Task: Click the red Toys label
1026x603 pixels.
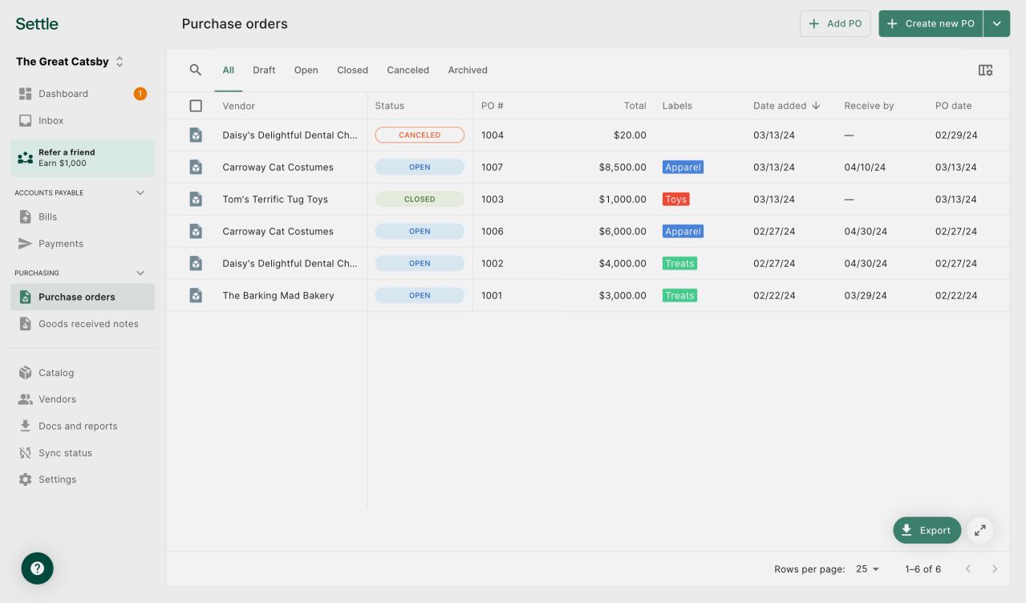Action: 675,199
